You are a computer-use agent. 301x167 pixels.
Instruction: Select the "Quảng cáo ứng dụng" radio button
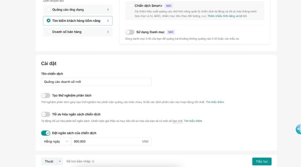coord(49,10)
